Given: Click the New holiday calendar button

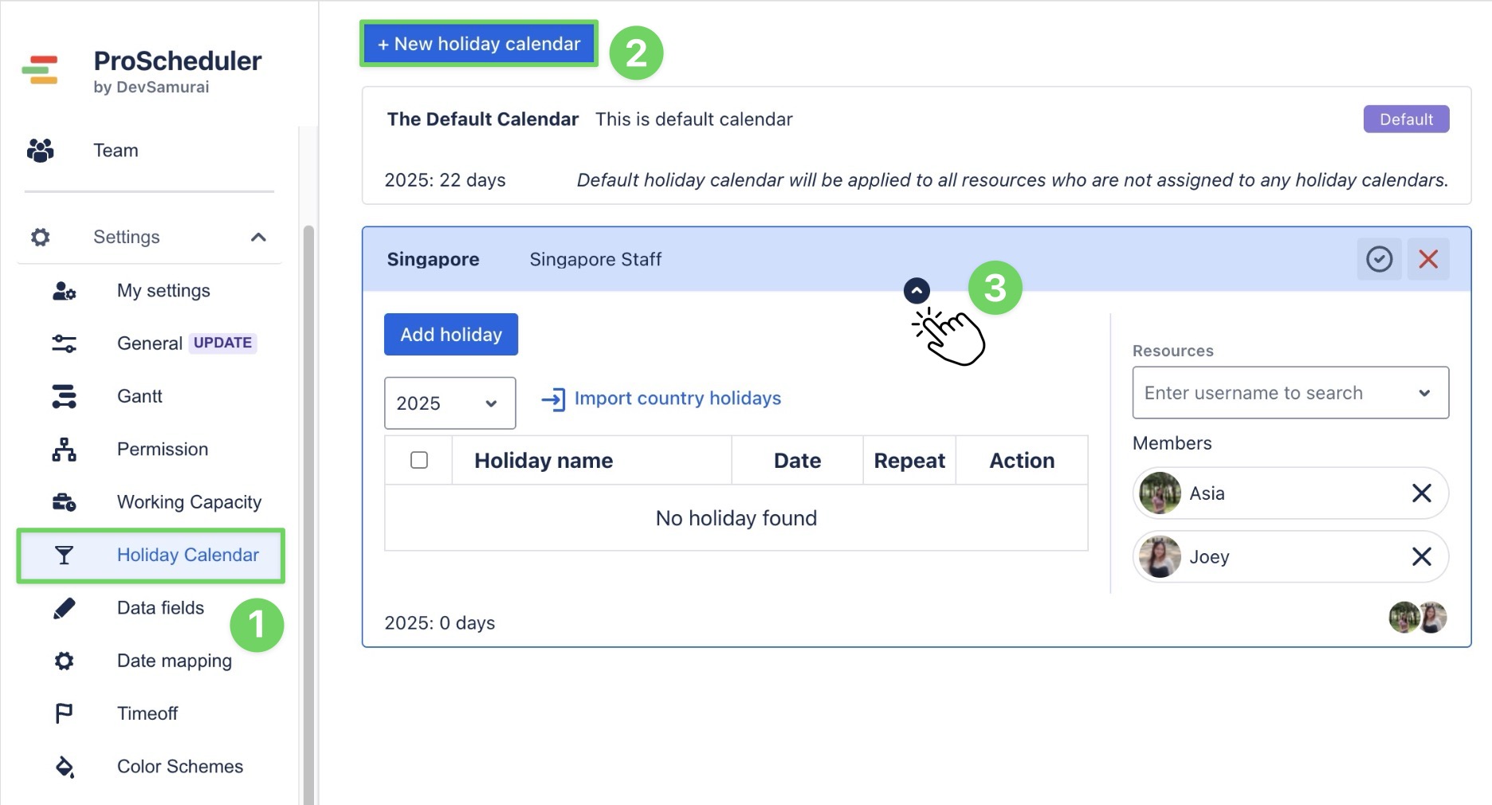Looking at the screenshot, I should coord(478,44).
